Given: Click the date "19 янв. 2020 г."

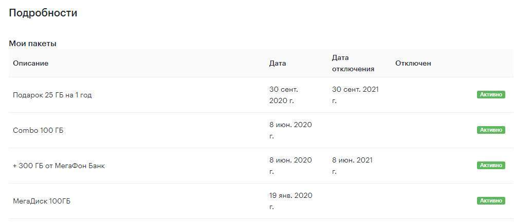Looking at the screenshot, I should pyautogui.click(x=290, y=201).
